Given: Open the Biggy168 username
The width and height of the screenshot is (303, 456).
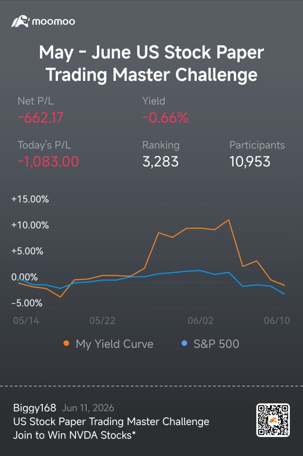Looking at the screenshot, I should click(x=35, y=408).
